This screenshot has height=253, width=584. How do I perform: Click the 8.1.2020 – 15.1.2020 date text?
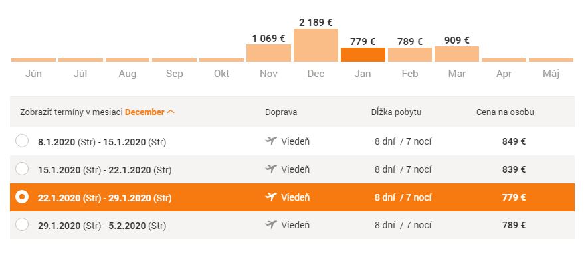click(x=102, y=142)
